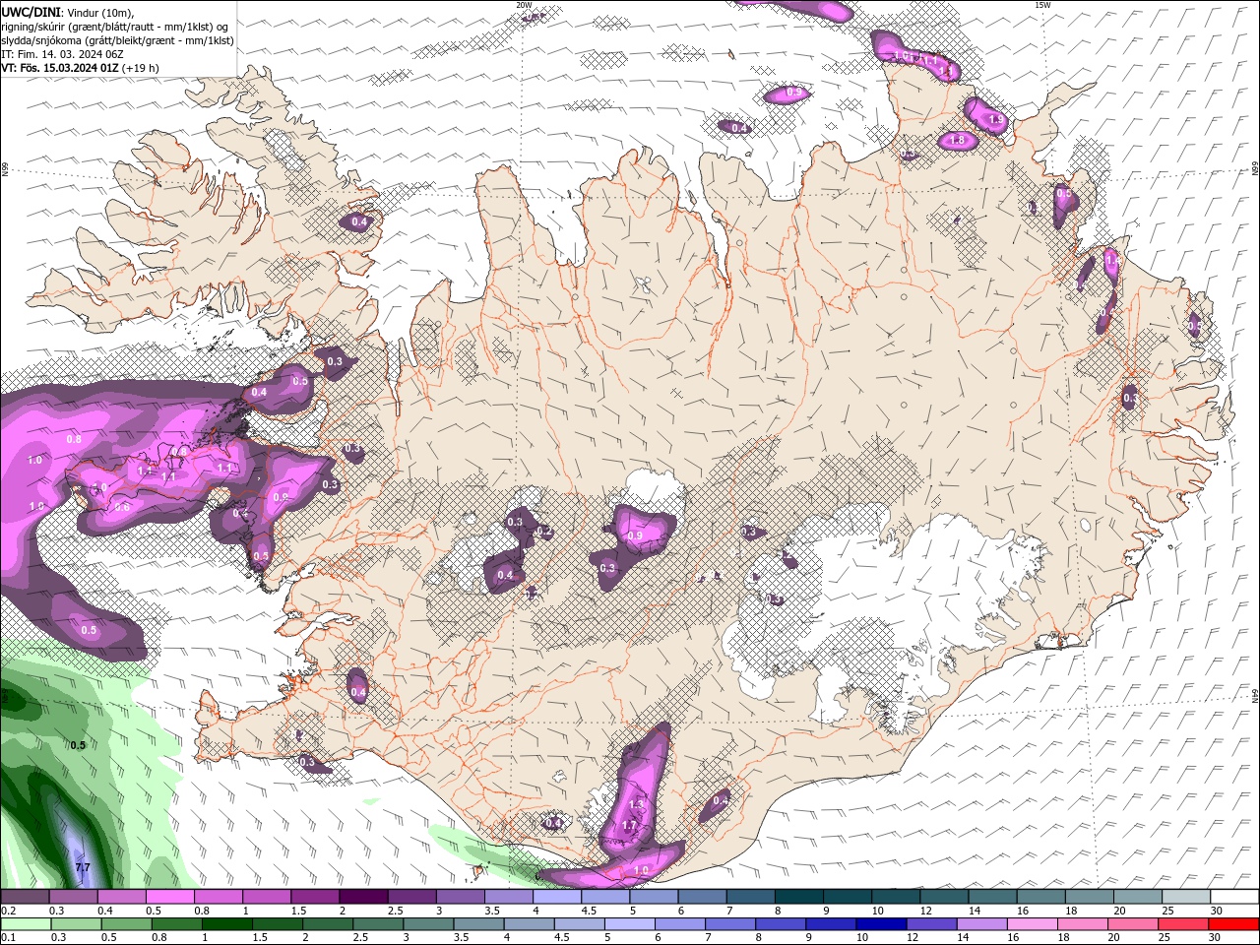Pick the pink snow swatch between 0.5 and 0.8
Screen dimensions: 1260x945
click(x=170, y=897)
